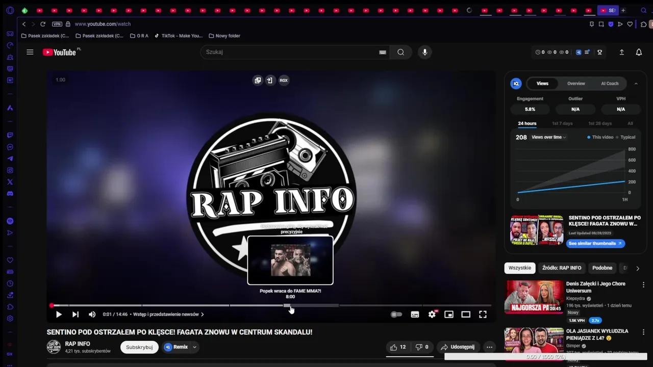Toggle theater mode
The width and height of the screenshot is (653, 367).
point(466,314)
